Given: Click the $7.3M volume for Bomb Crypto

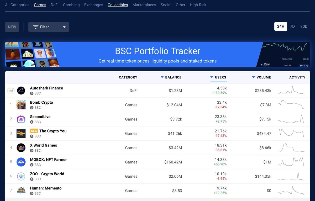Looking at the screenshot, I should (x=265, y=105).
